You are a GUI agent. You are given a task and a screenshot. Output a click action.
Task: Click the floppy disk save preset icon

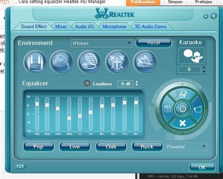[167, 109]
